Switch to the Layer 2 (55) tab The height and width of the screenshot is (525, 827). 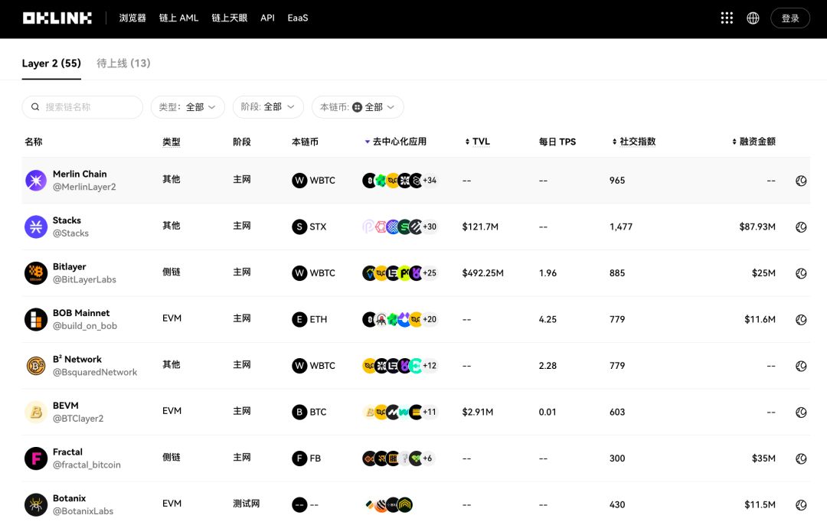click(x=51, y=64)
